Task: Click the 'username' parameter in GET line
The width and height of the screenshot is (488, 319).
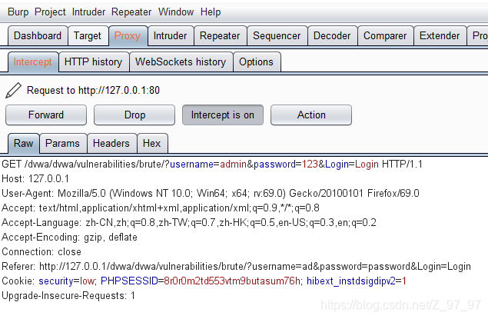Action: (x=191, y=164)
